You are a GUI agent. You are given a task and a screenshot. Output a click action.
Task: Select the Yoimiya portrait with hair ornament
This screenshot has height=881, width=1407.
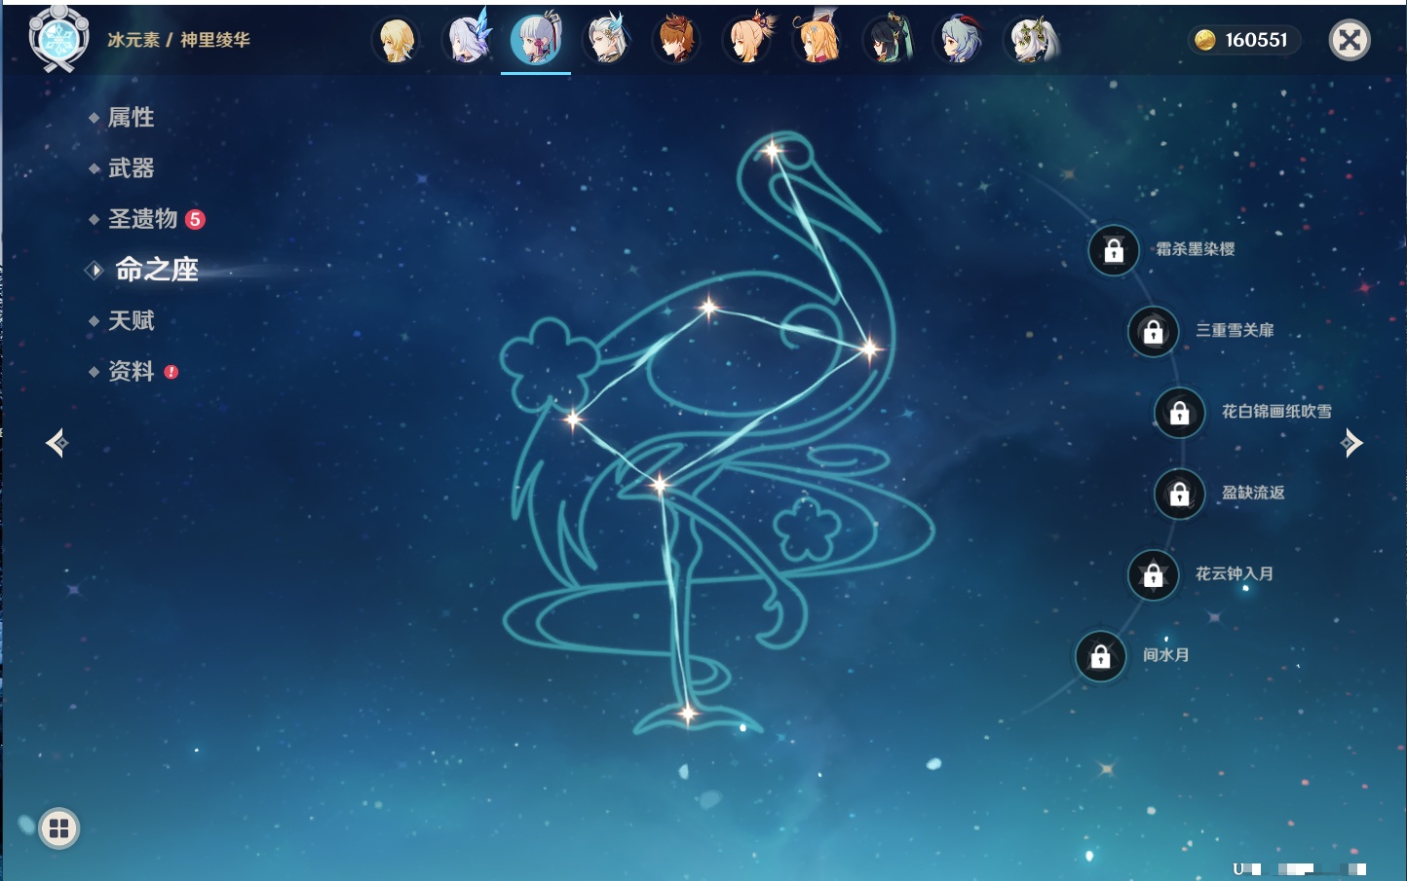click(747, 41)
